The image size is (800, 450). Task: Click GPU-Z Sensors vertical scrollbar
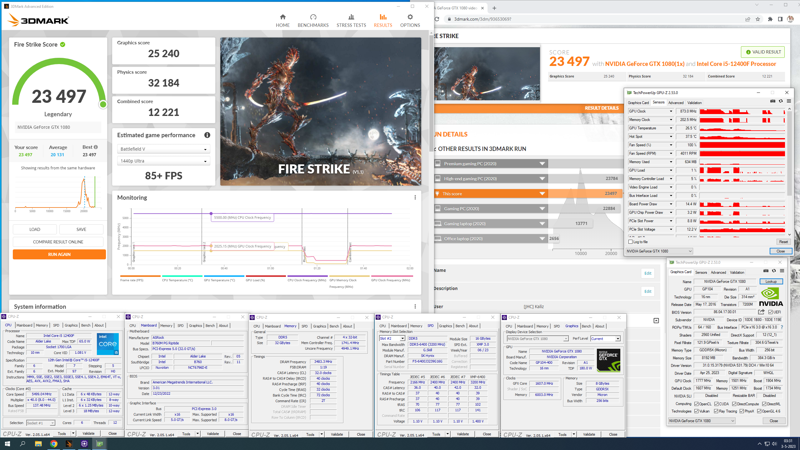click(790, 172)
